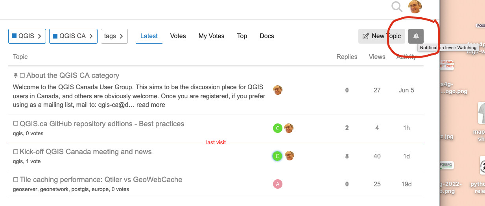Expand the tags filter dropdown
The image size is (485, 206).
tap(114, 36)
